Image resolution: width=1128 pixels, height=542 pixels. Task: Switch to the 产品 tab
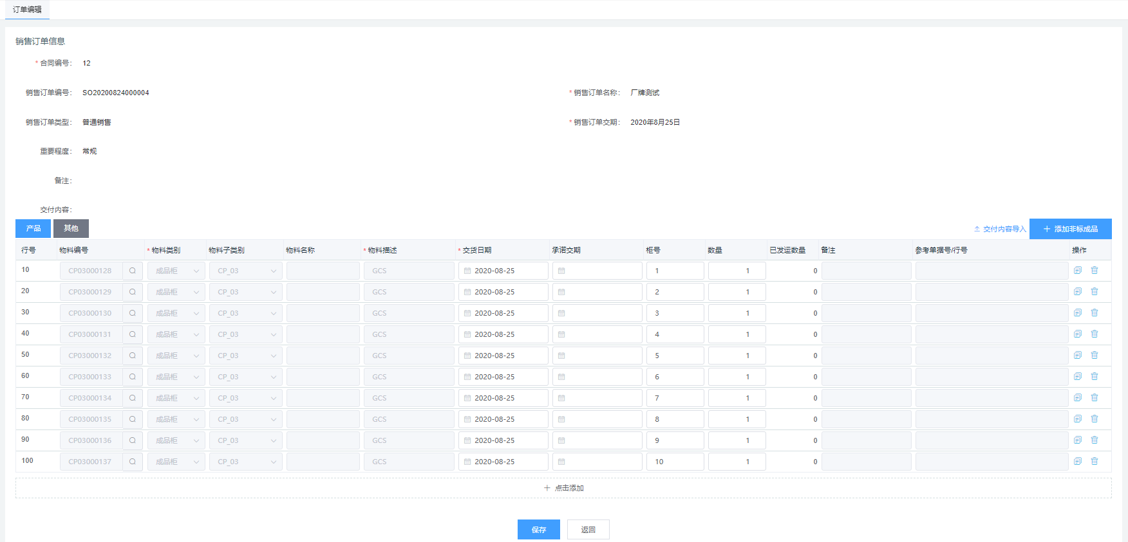(x=33, y=228)
